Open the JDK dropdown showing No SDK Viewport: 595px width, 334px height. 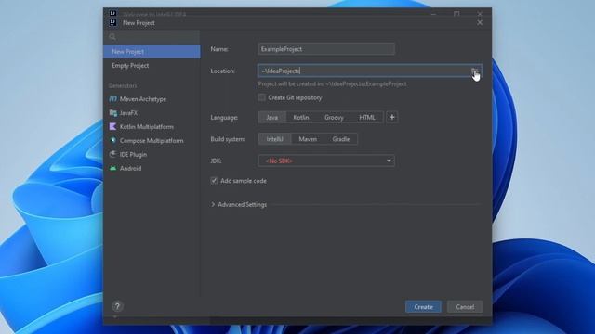326,161
